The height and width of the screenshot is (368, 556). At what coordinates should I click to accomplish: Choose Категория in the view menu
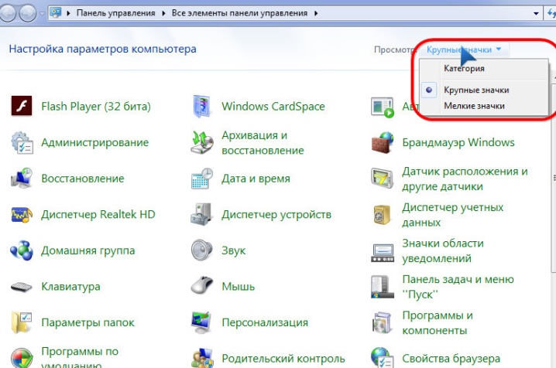[x=464, y=68]
